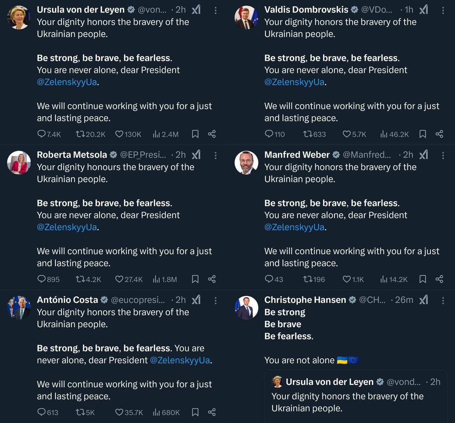Open Roberta Metsola's profile name

point(72,155)
